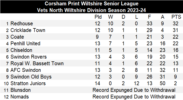The width and height of the screenshot is (183, 100).
Task: Click Blunsdon team name
Action: point(21,90)
